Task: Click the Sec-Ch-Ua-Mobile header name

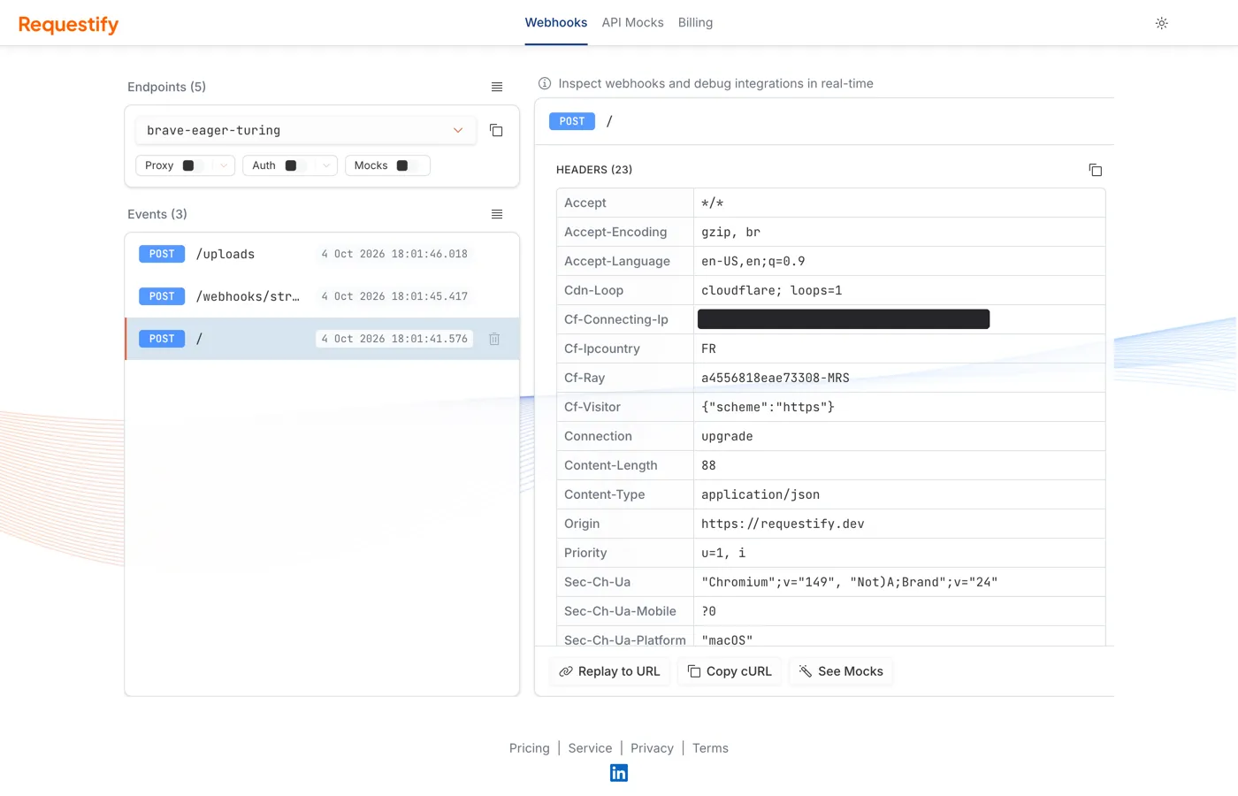Action: click(620, 611)
